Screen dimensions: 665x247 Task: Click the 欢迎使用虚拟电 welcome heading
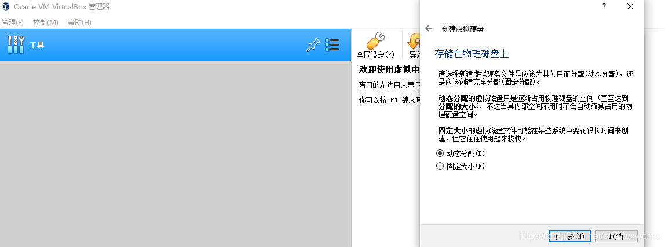(389, 69)
